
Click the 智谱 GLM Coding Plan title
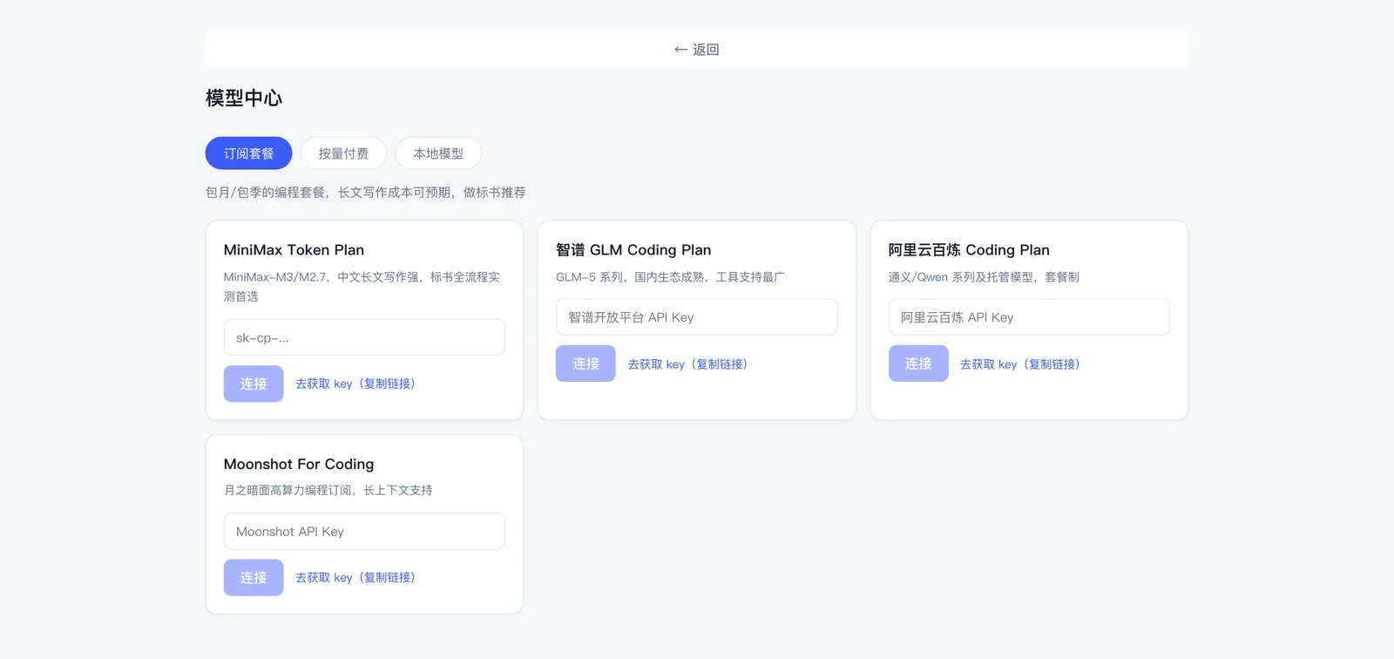pos(633,250)
